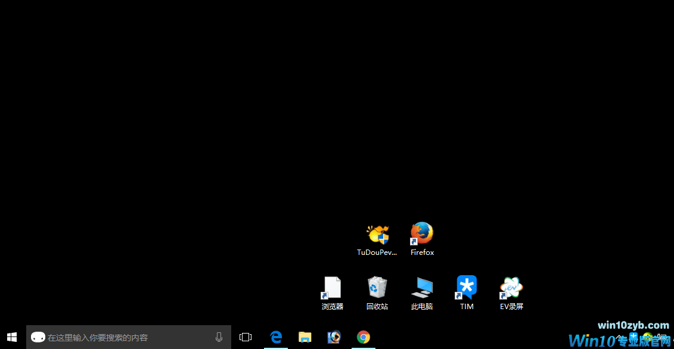Click the Cortana icon in search bar
674x349 pixels.
38,337
